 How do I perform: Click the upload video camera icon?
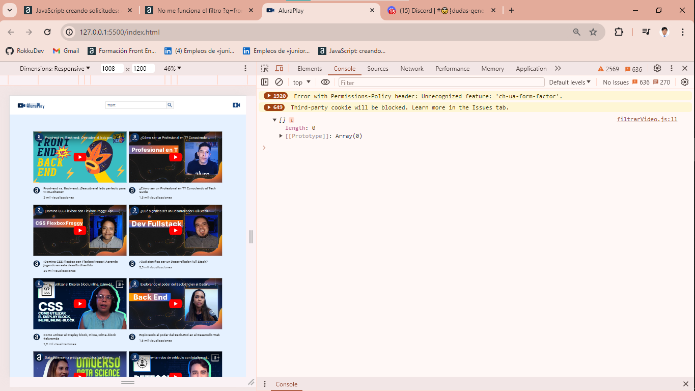point(236,105)
